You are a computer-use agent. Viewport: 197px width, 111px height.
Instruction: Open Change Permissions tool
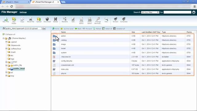pos(98,21)
